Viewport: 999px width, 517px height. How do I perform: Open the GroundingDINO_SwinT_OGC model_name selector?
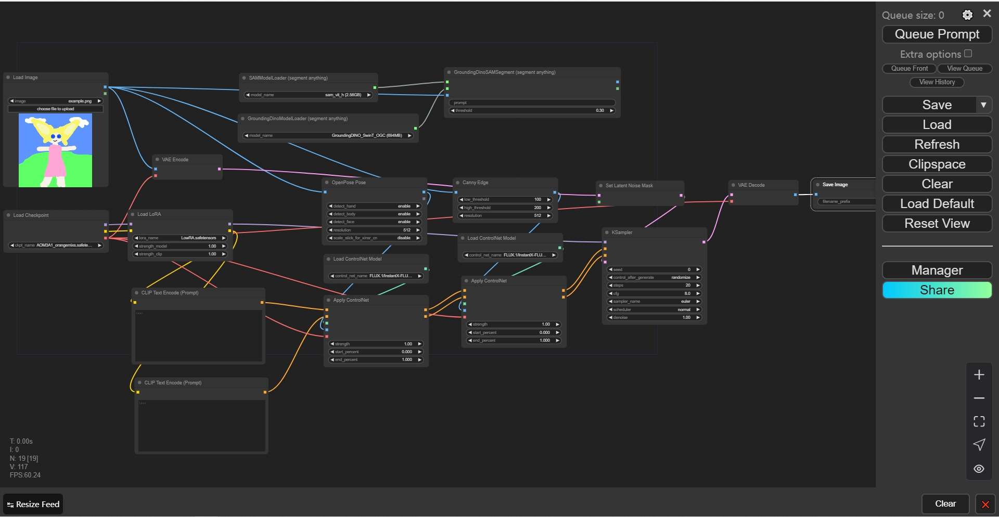point(328,136)
